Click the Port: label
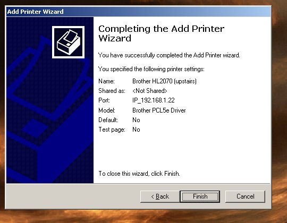 coord(104,100)
